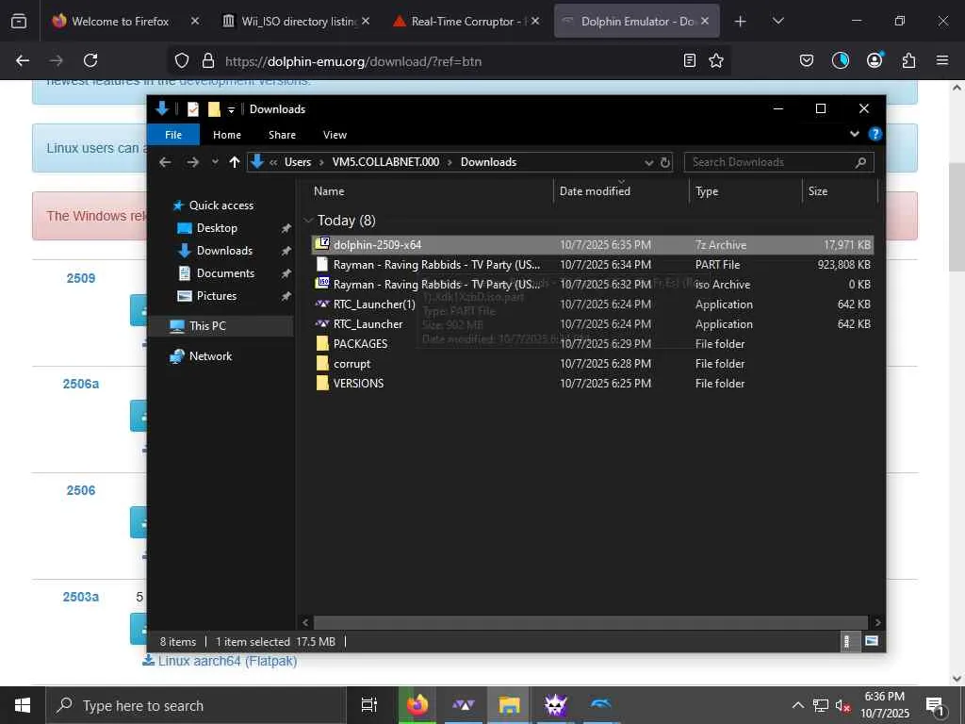Select the VERSIONS folder
The height and width of the screenshot is (724, 965).
point(592,383)
